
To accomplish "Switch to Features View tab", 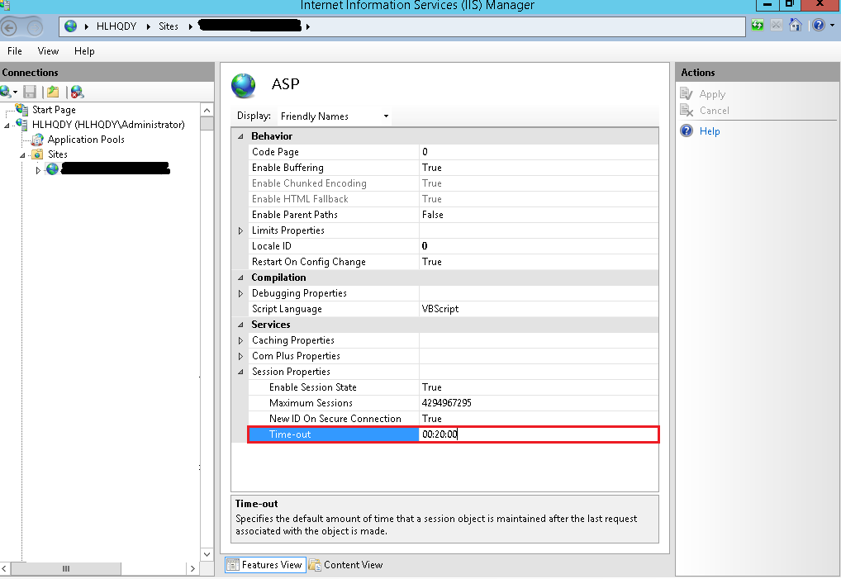I will coord(265,564).
